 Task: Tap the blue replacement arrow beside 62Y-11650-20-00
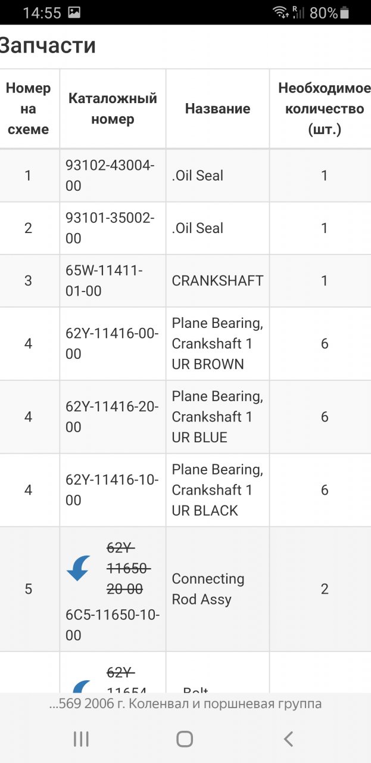[78, 567]
